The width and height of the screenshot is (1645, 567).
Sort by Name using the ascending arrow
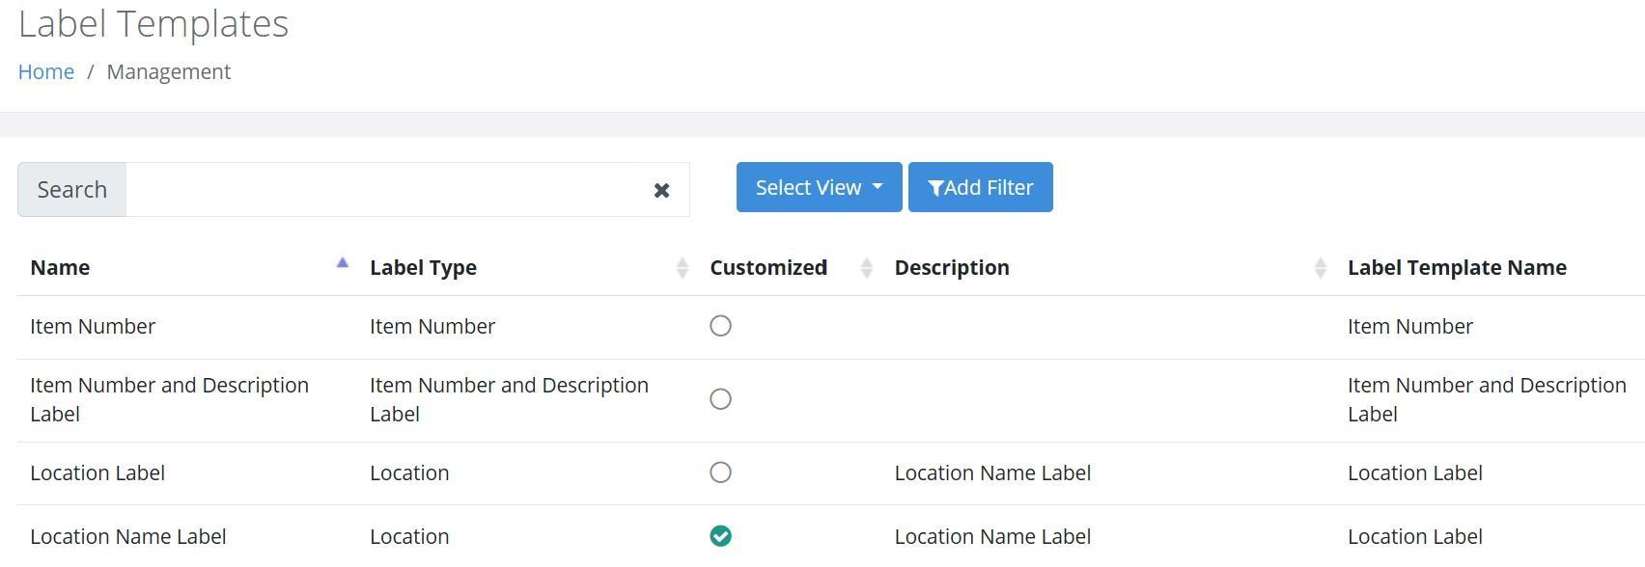[x=342, y=262]
